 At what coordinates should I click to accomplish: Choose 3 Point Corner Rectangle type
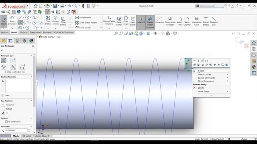click(4, 67)
